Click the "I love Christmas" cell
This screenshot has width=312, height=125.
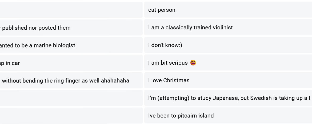click(x=228, y=80)
